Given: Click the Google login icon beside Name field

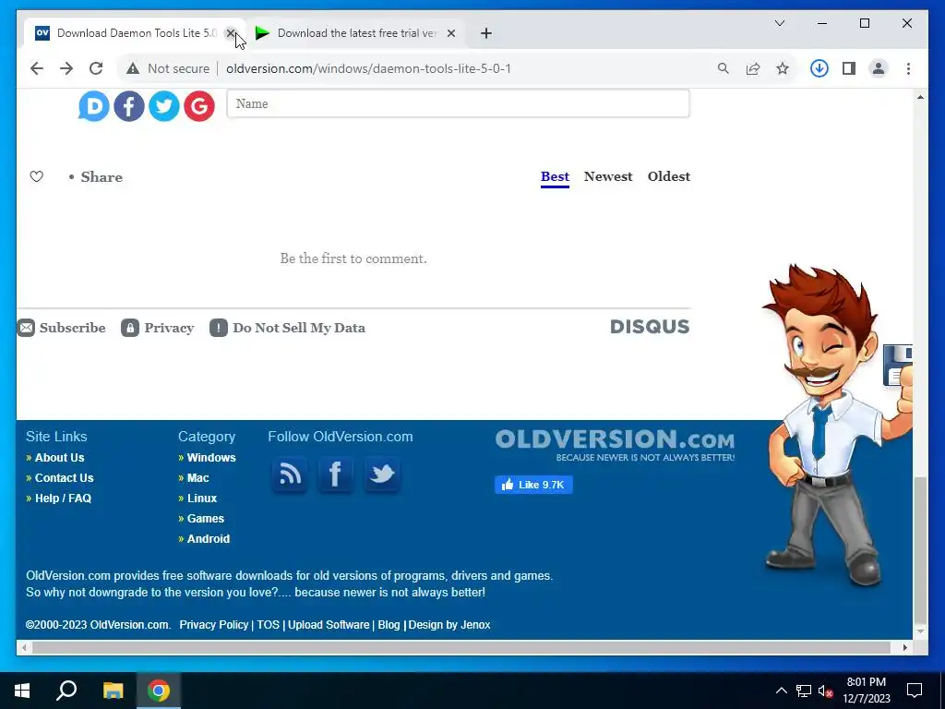Looking at the screenshot, I should coord(199,106).
